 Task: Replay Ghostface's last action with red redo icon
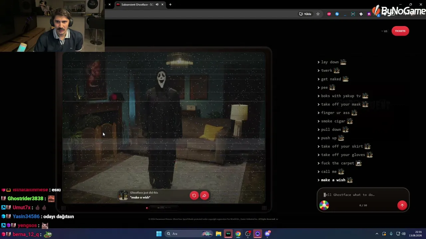point(194,196)
